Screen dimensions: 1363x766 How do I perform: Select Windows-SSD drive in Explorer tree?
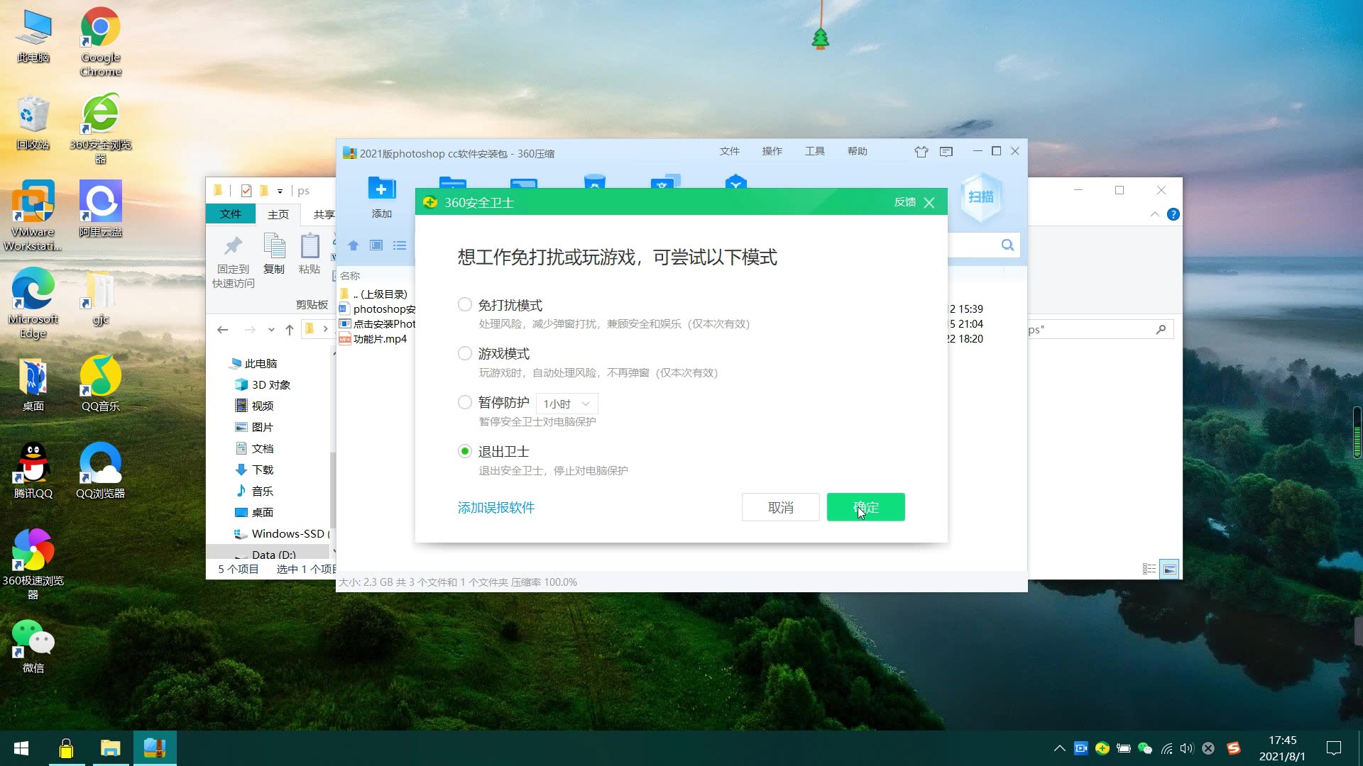point(281,533)
